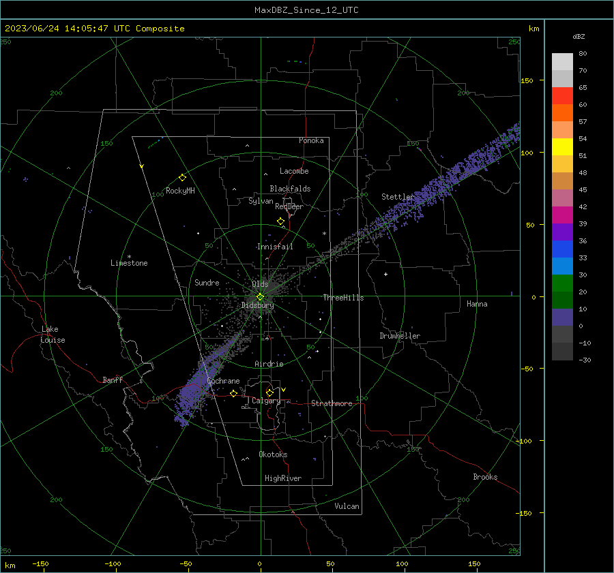This screenshot has width=614, height=573.
Task: Click the Cochrane label
Action: pyautogui.click(x=223, y=381)
